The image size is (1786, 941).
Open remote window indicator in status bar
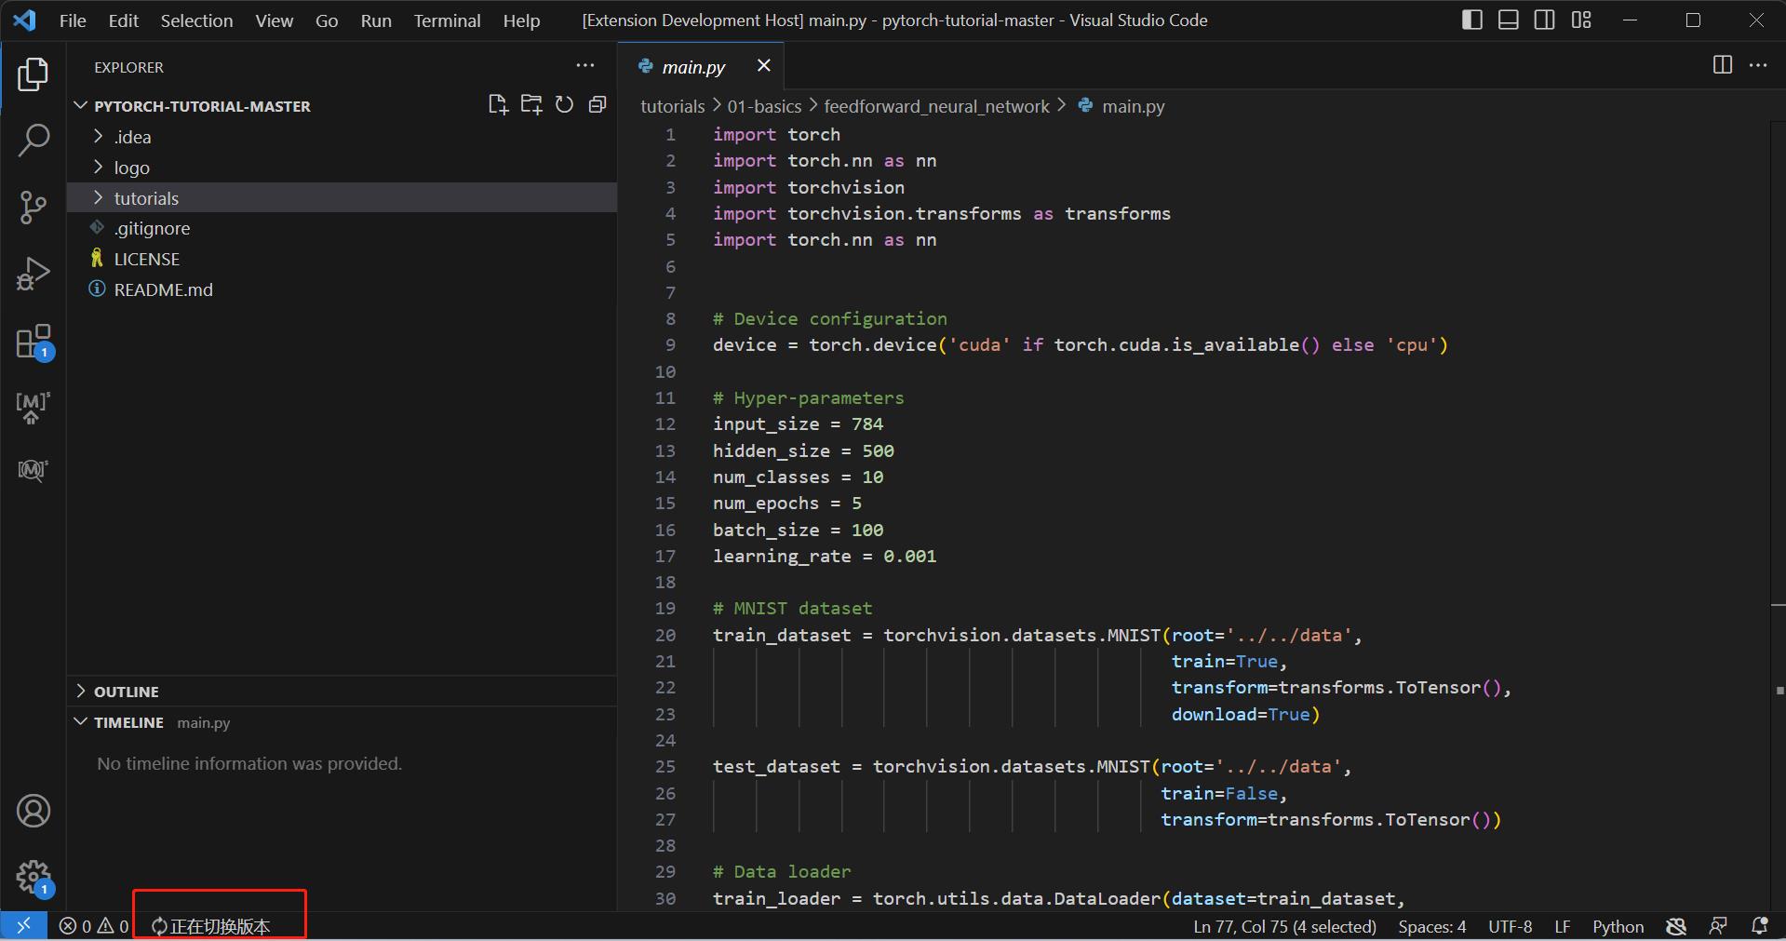pos(23,926)
